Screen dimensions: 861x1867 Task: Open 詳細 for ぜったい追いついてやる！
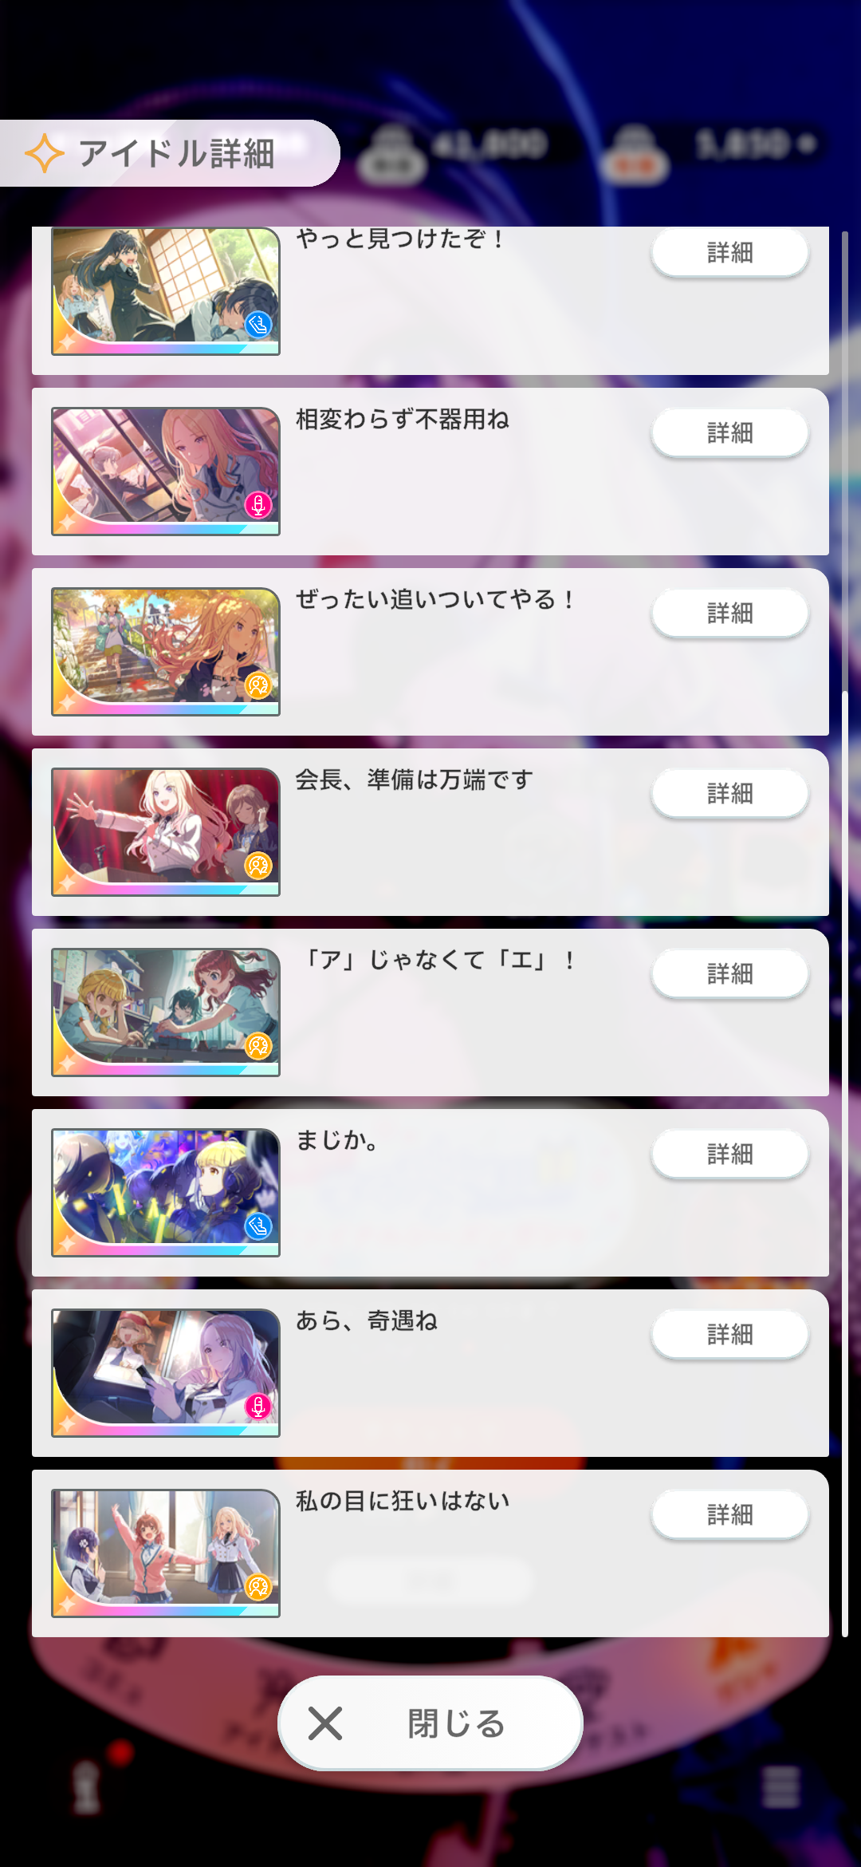[x=730, y=614]
